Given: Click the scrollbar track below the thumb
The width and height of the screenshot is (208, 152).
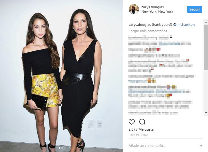Looking at the screenshot, I should 206,91.
